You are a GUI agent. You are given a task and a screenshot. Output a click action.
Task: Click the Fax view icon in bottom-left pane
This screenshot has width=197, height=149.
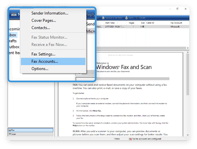pos(10,130)
